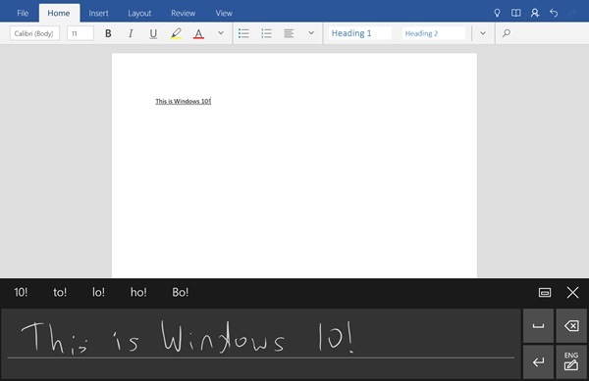Screen dimensions: 589x381
Task: Open the Calibri (Body) font box
Action: 34,33
